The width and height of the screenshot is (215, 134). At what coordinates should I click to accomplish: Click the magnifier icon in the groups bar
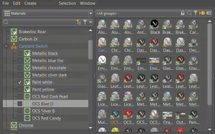pyautogui.click(x=189, y=13)
